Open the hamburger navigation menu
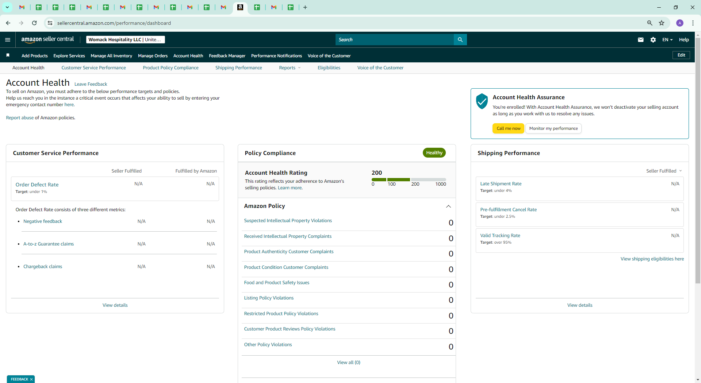Screen dimensions: 701x383 coord(8,40)
